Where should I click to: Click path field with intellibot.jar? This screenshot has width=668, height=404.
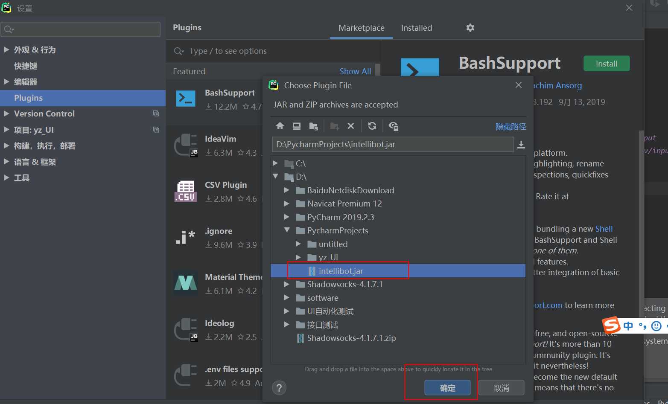pos(393,144)
